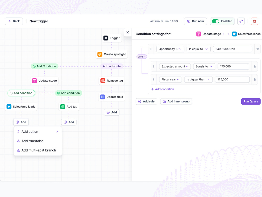
Task: Click drag handle of Opportunity ID rule
Action: (x=151, y=49)
